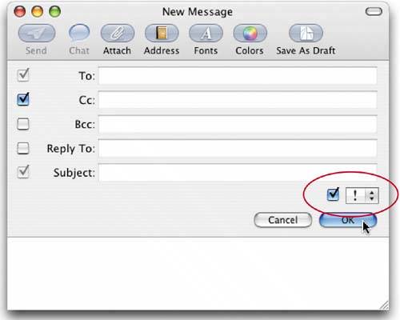The image size is (400, 320).
Task: Click into the Bcc address field
Action: click(x=238, y=124)
